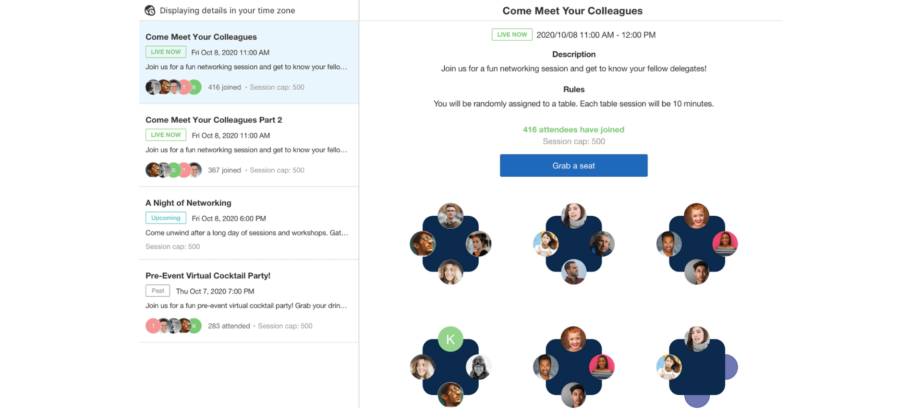Click the "Displaying details in your time zone" label
Viewport: 922px width, 411px height.
click(227, 11)
